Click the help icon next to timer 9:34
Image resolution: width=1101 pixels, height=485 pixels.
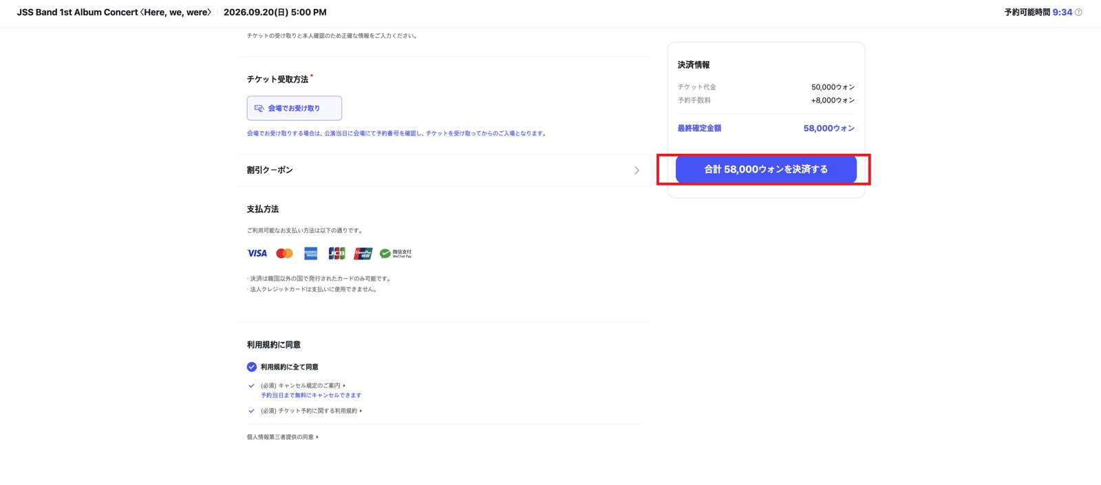[1078, 12]
